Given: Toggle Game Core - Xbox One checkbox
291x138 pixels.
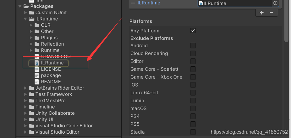Looking at the screenshot, I should point(193,77).
